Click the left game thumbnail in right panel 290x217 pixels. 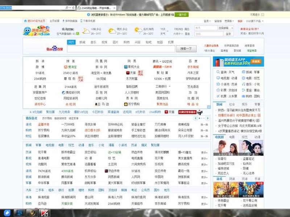[x=225, y=190]
